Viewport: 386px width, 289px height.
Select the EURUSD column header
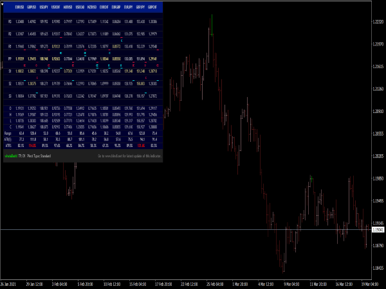[x=19, y=7]
